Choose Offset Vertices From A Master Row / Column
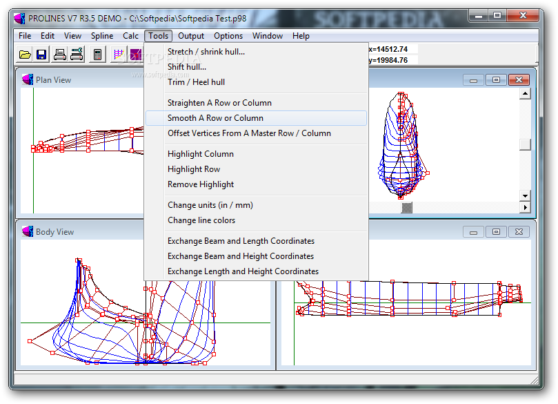 256,133
